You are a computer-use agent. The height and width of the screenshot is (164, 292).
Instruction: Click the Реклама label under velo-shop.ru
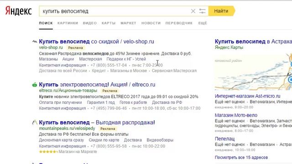[75, 48]
